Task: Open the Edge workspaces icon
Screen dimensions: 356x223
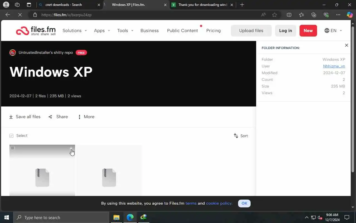Action: point(17,5)
